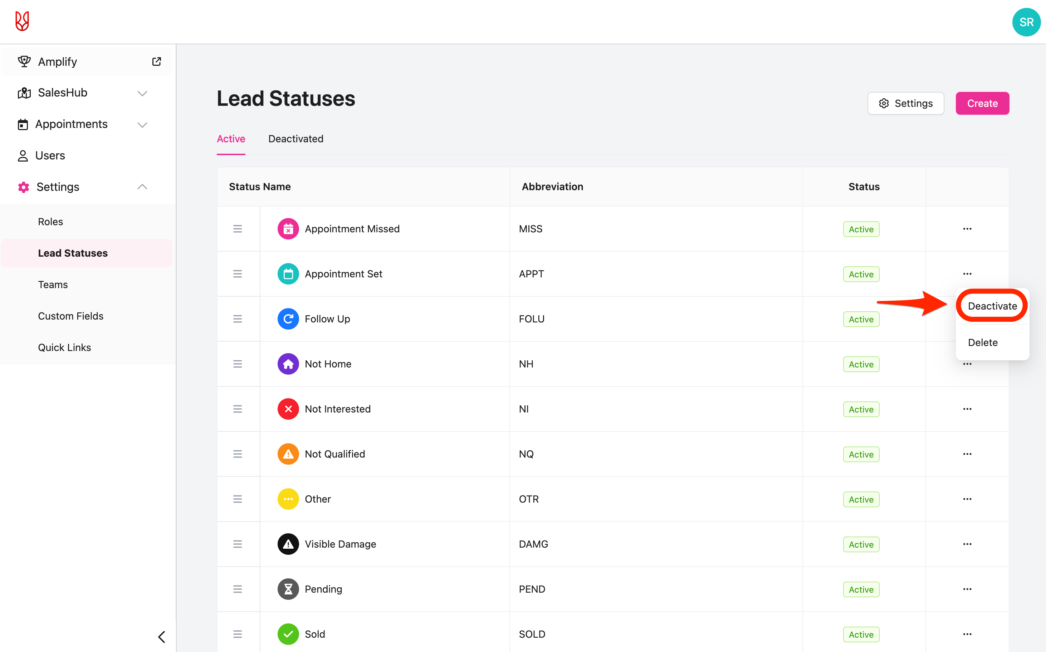Expand the SalesHub sidebar menu
The height and width of the screenshot is (652, 1046).
pos(142,93)
